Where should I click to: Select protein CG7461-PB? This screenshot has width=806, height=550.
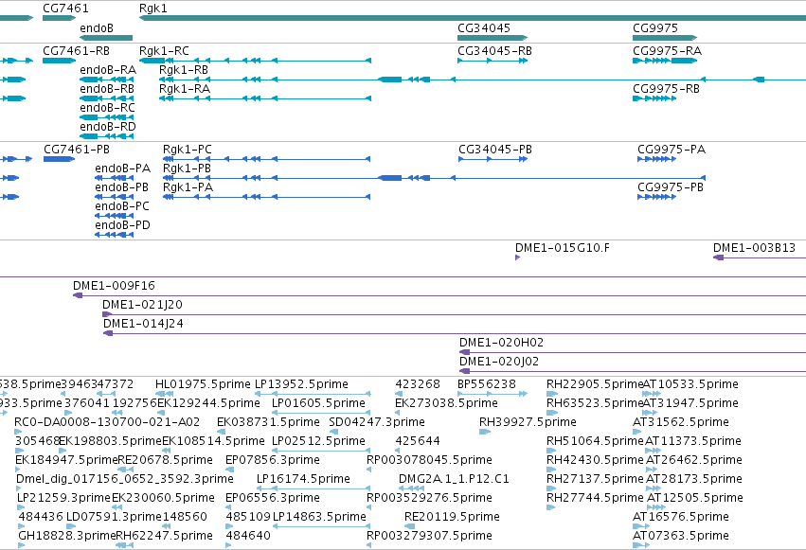coord(77,150)
